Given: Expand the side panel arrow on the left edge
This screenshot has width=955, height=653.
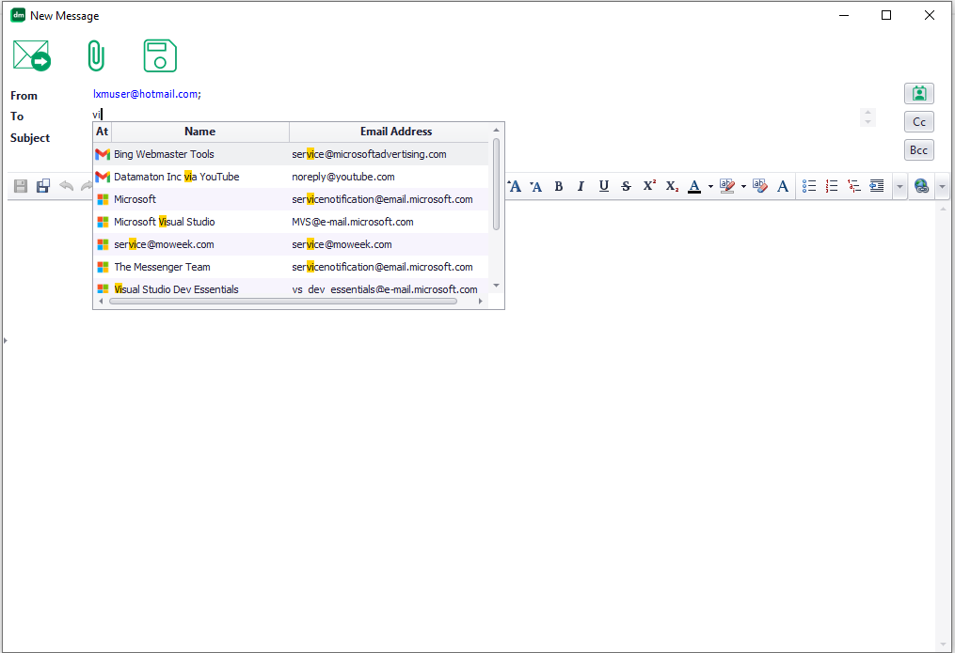Looking at the screenshot, I should (6, 340).
